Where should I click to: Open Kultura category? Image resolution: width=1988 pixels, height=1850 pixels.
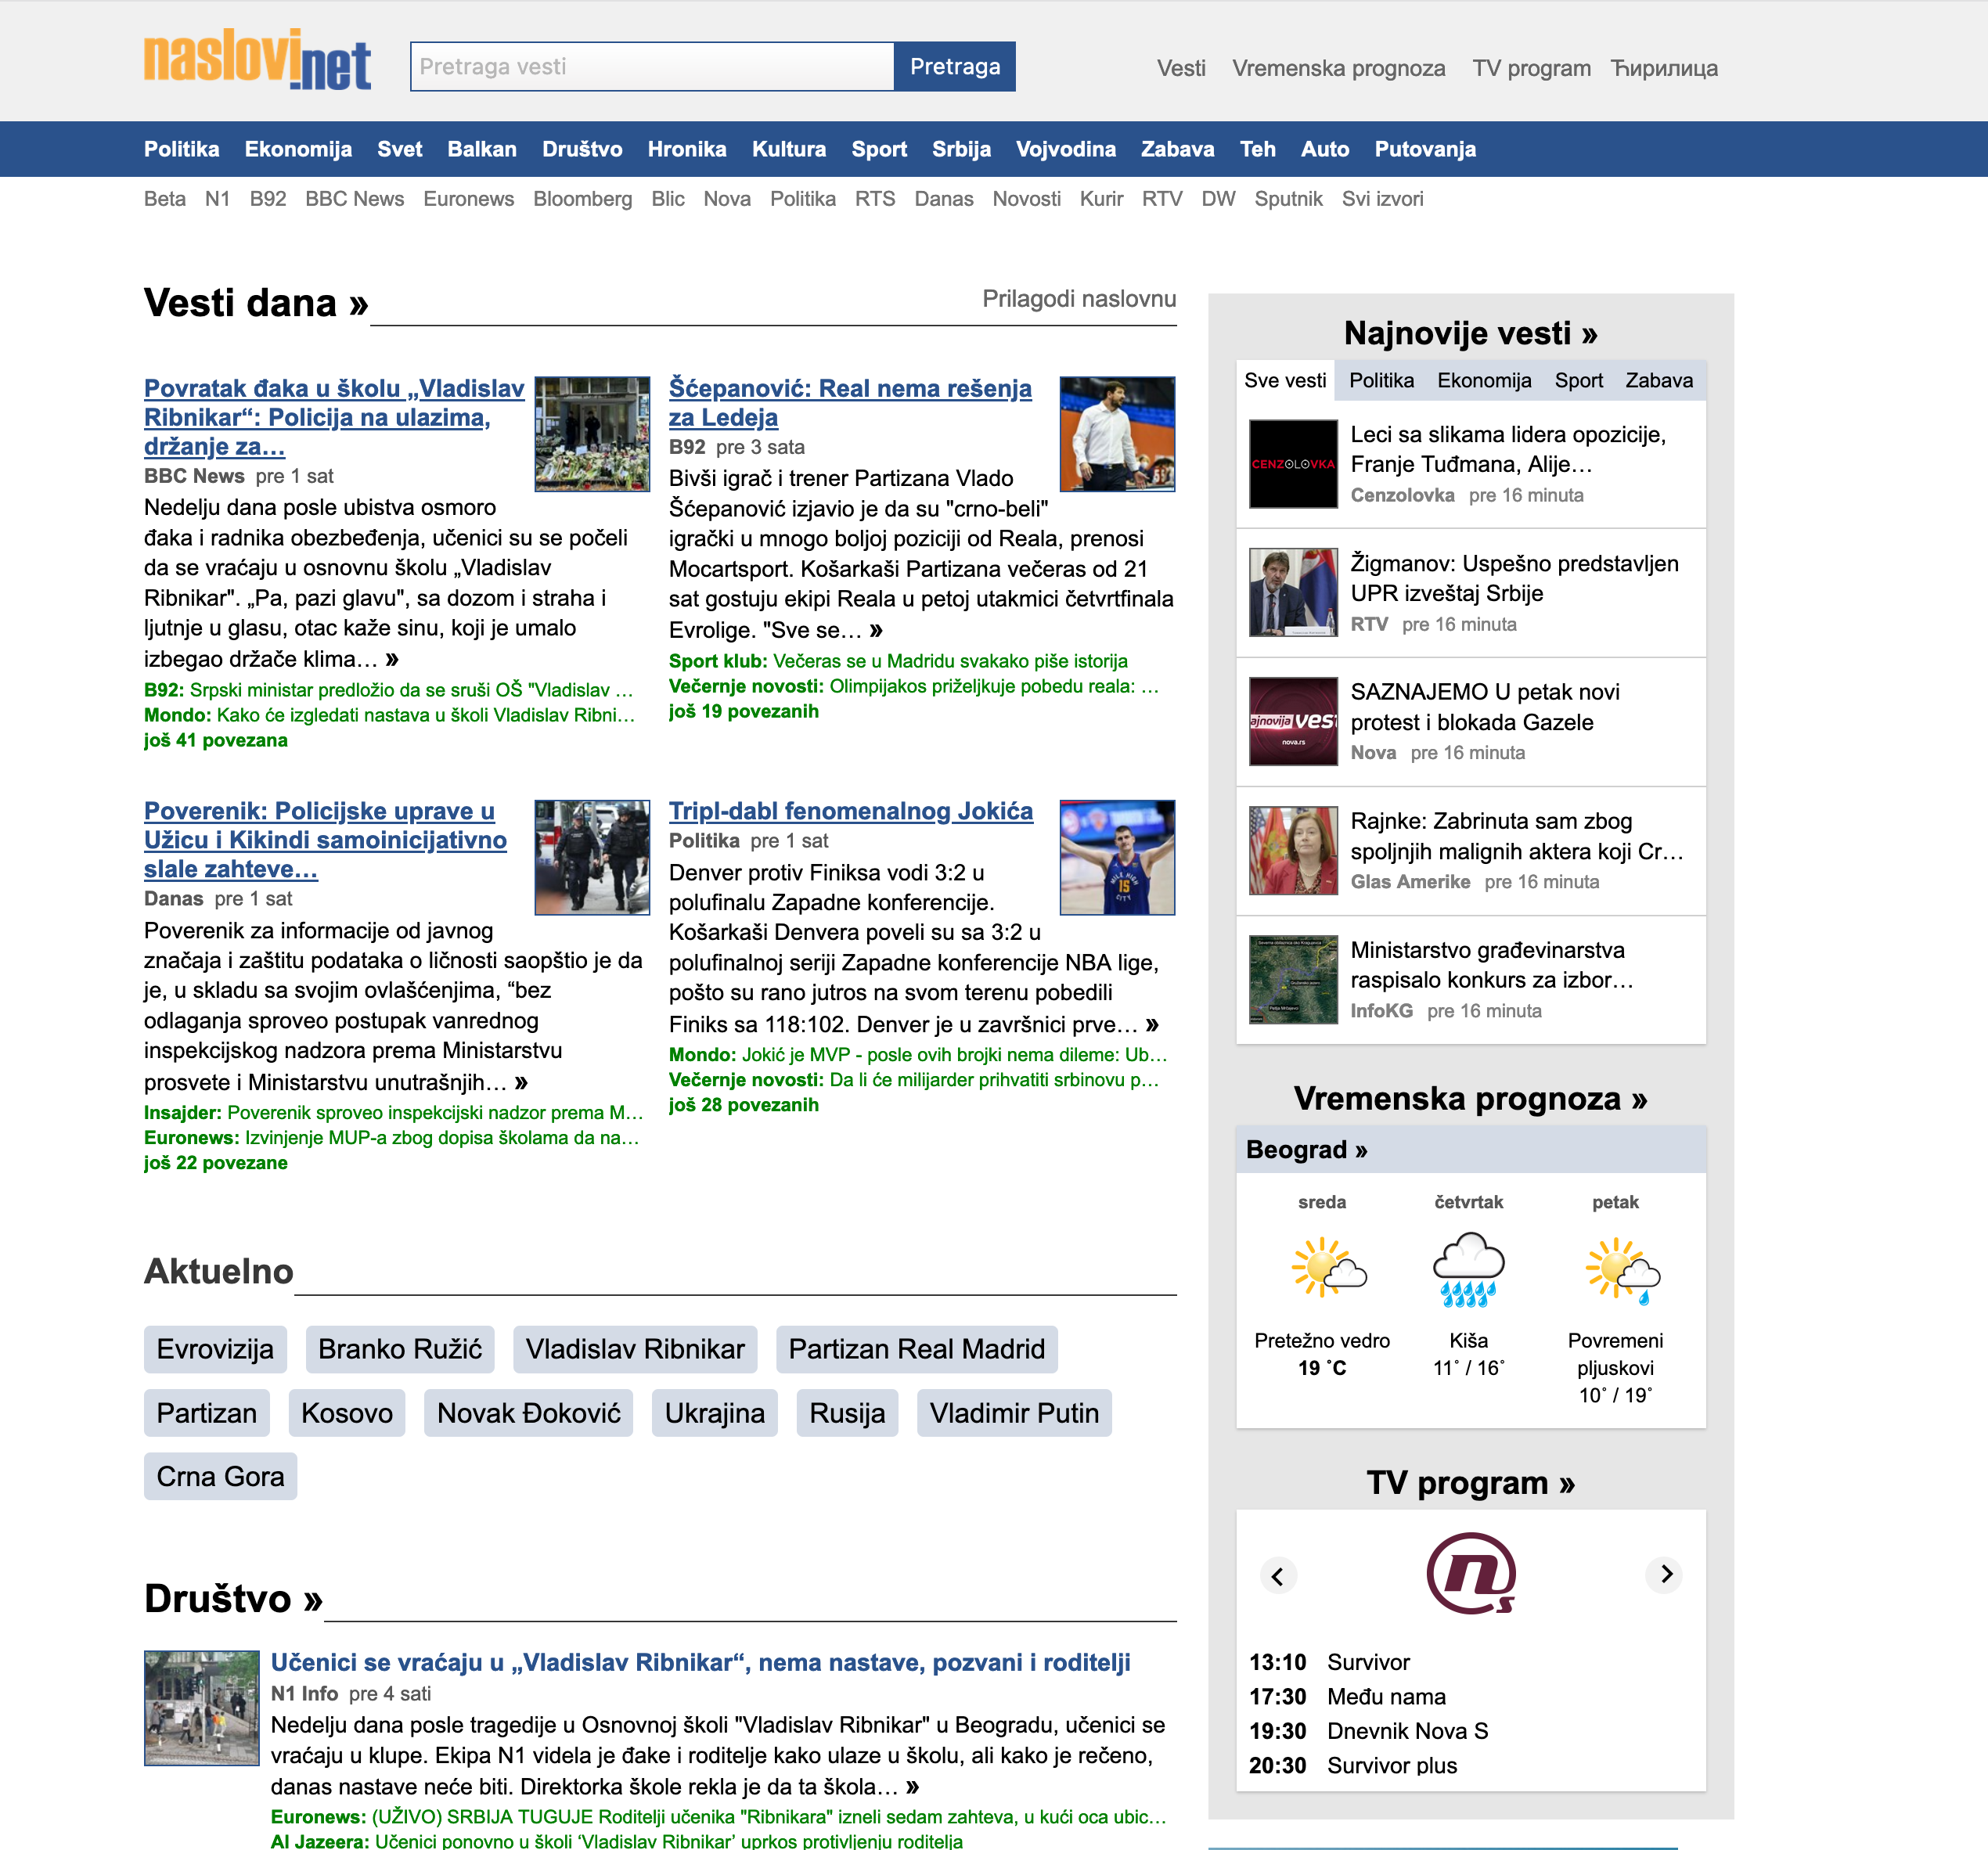pos(789,149)
